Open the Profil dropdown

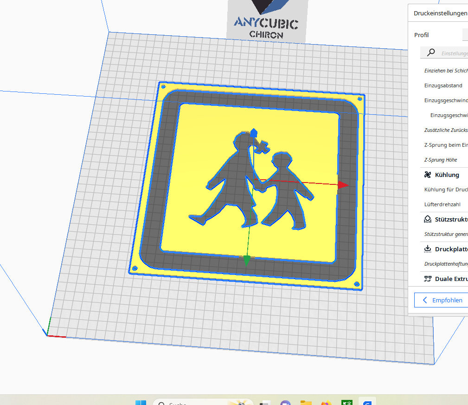465,35
